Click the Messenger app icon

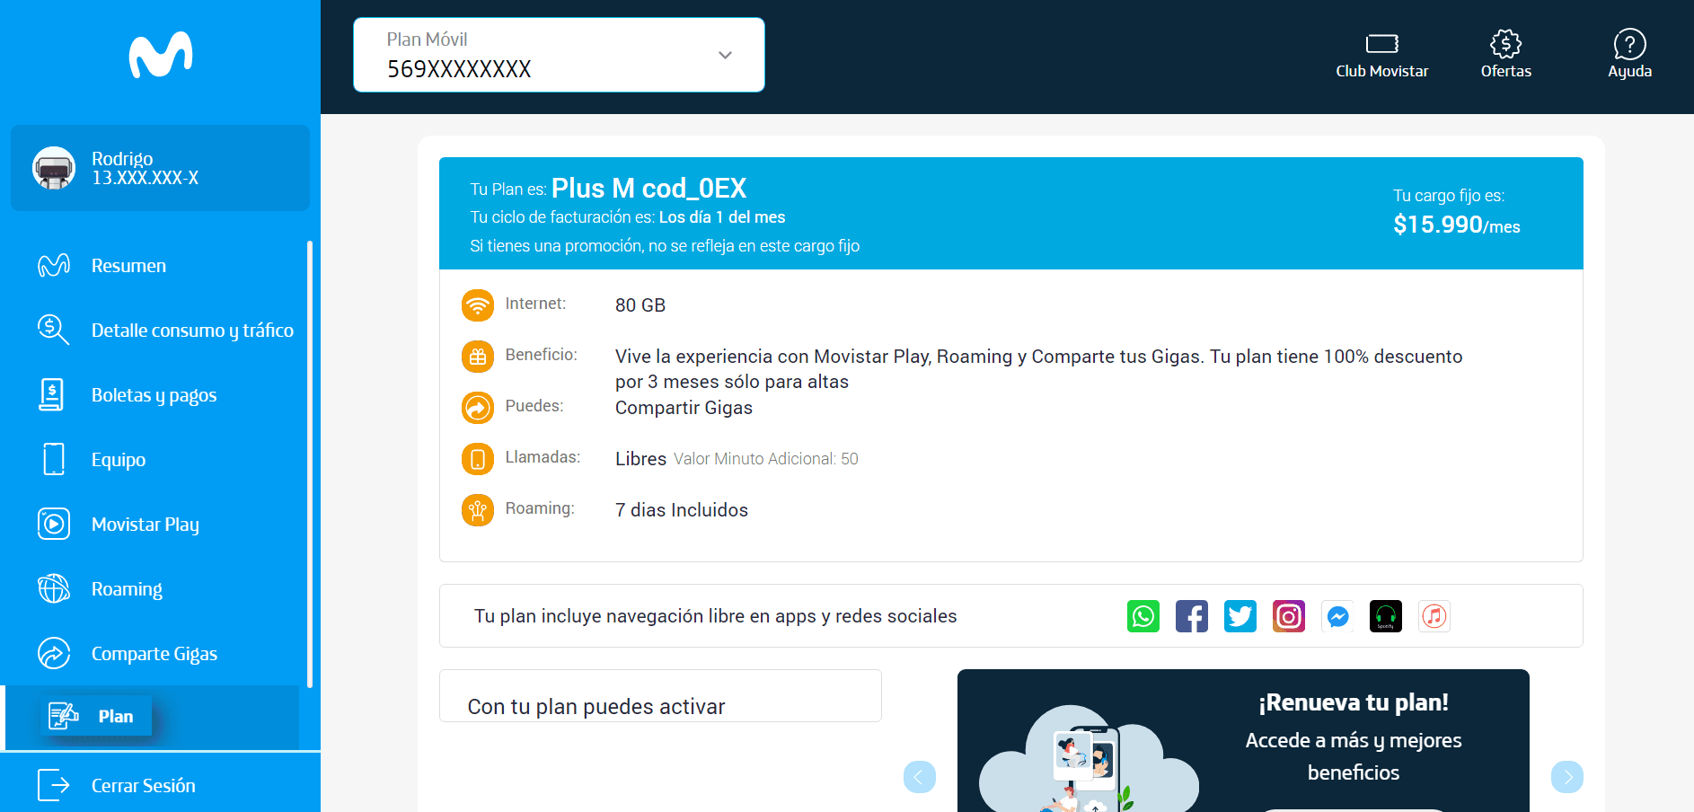click(x=1337, y=616)
